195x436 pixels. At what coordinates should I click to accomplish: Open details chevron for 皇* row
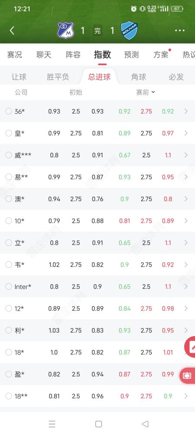186,133
